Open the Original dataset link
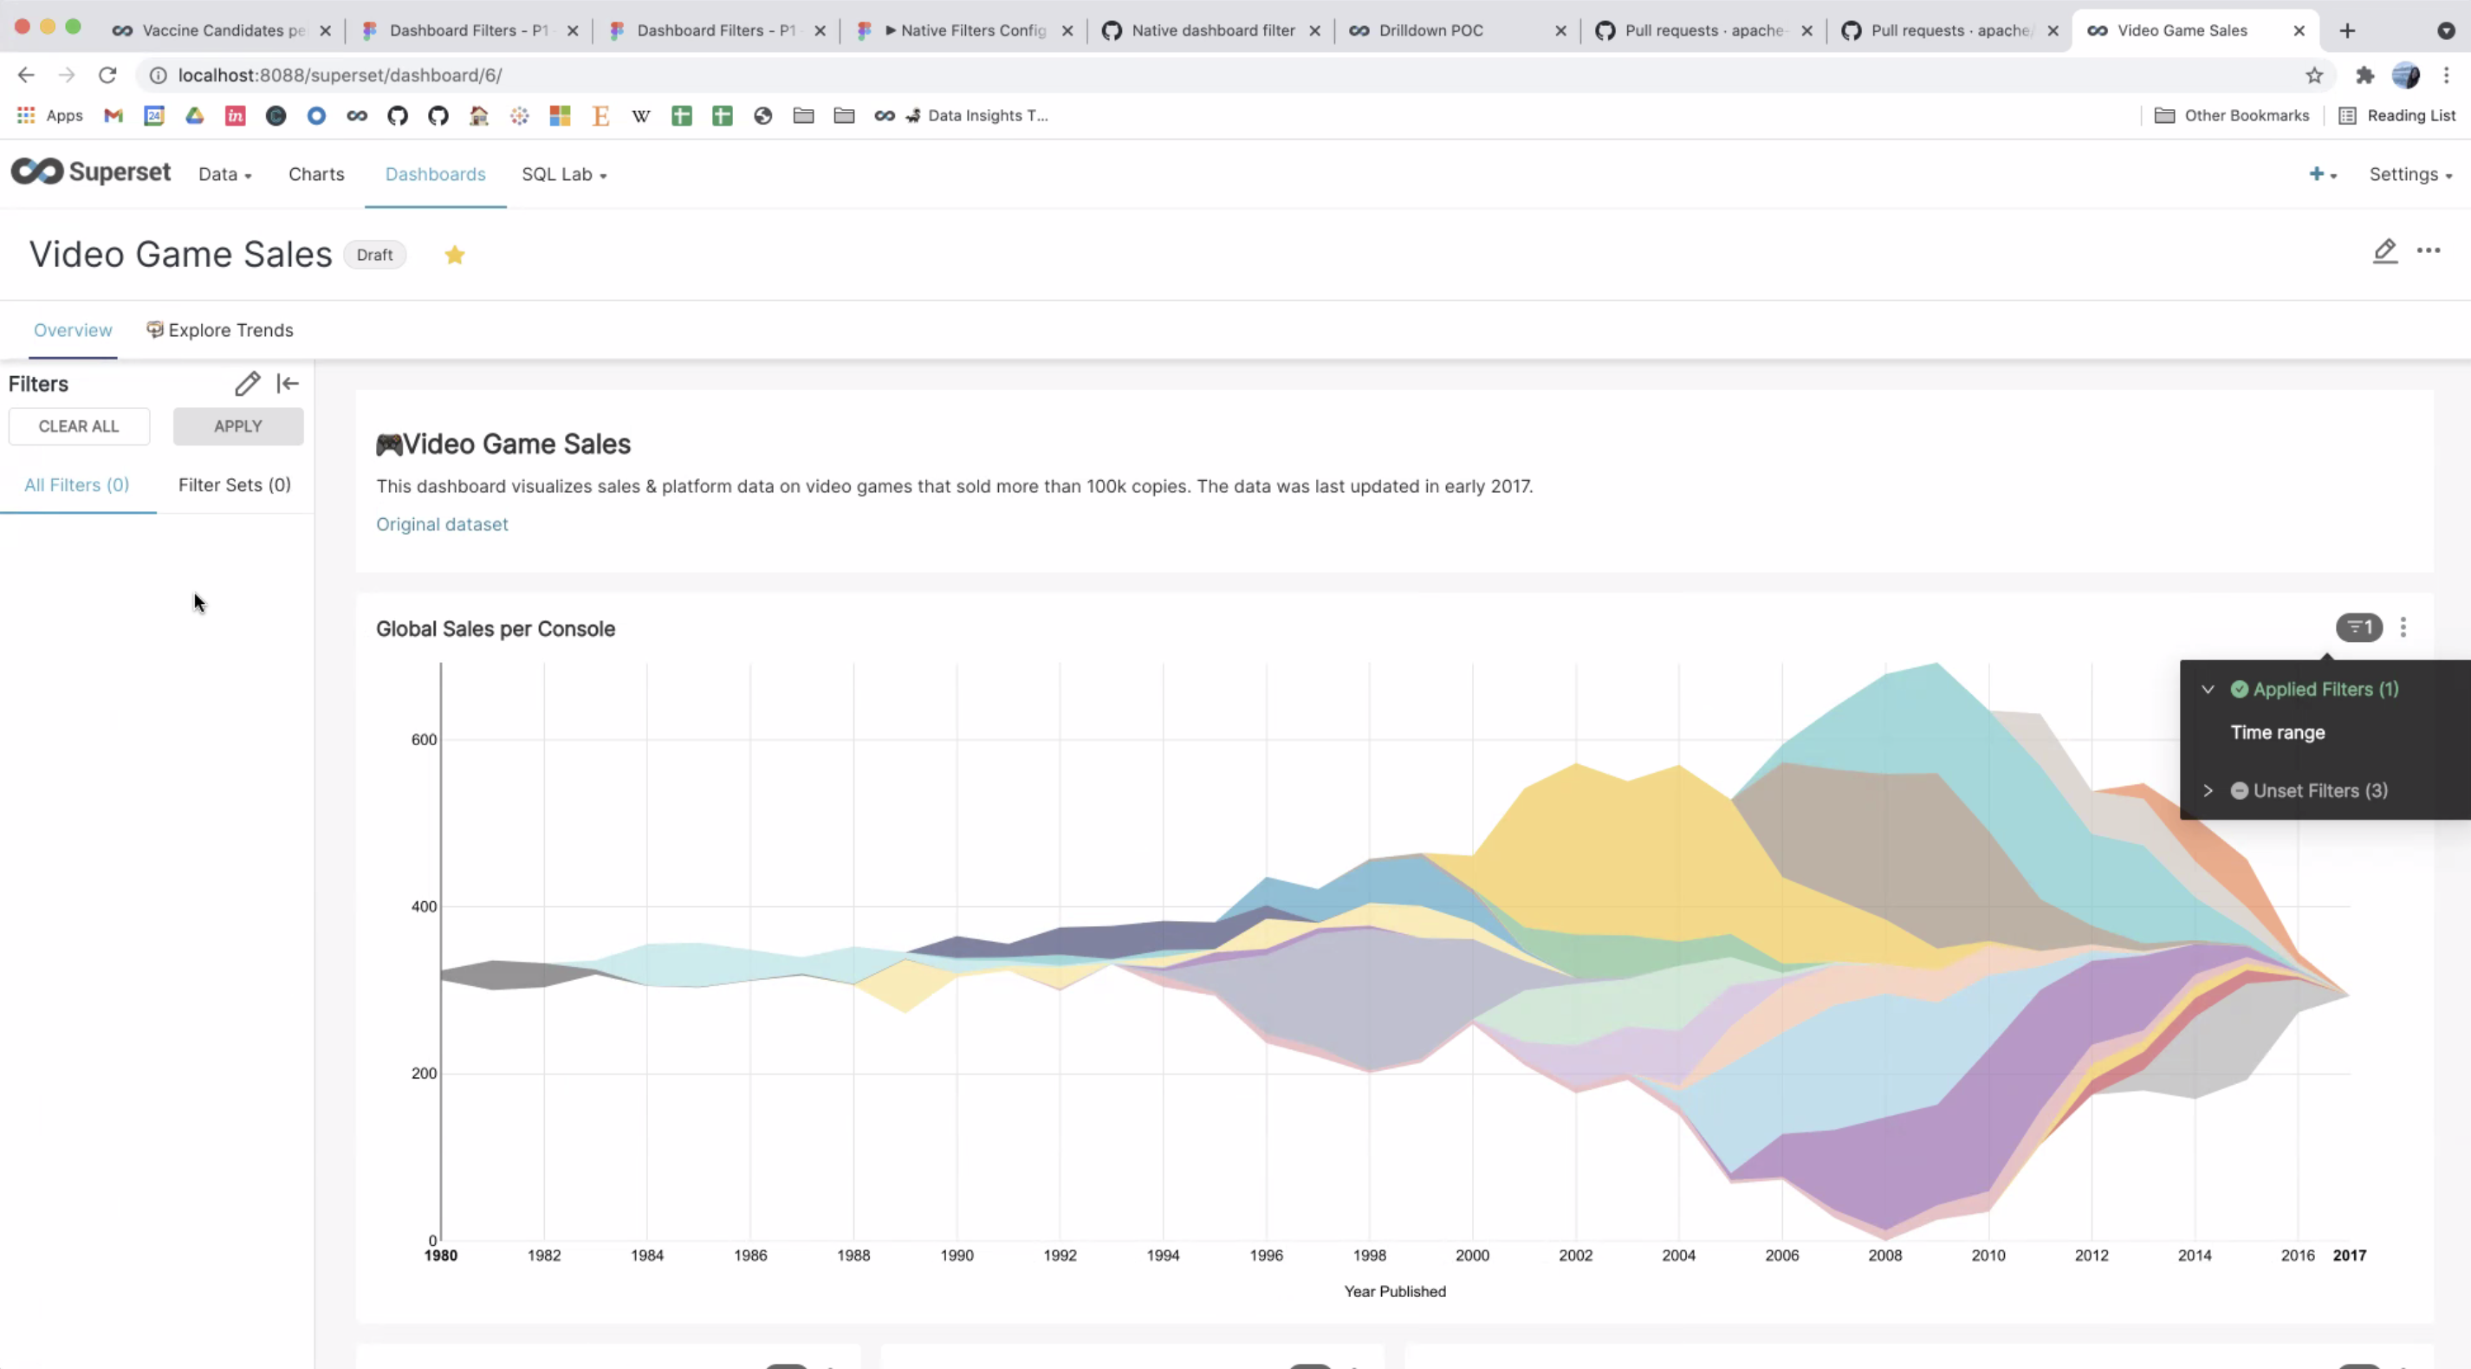Screen dimensions: 2471x1369 pos(442,525)
